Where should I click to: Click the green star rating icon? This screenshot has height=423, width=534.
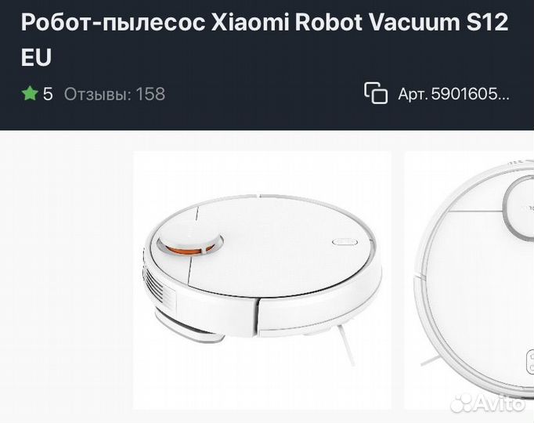[30, 93]
